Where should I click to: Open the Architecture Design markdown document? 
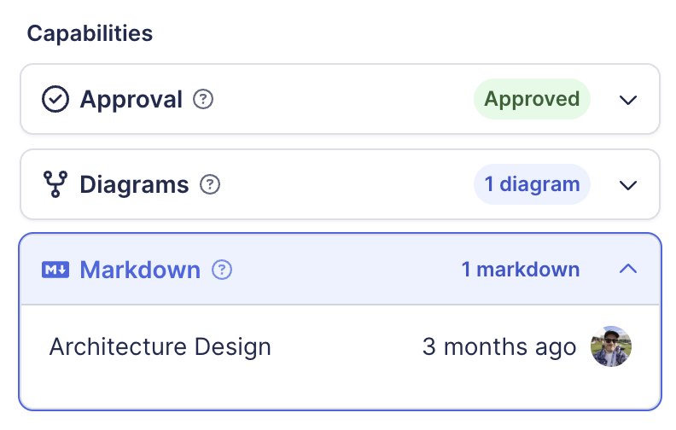pyautogui.click(x=160, y=347)
